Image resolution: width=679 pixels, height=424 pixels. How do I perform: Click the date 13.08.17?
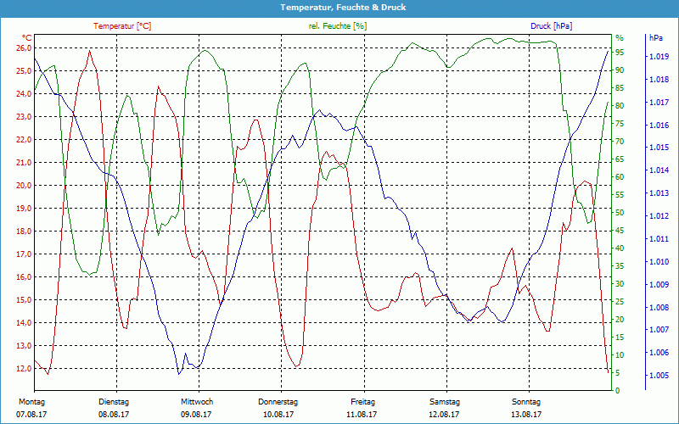[526, 415]
